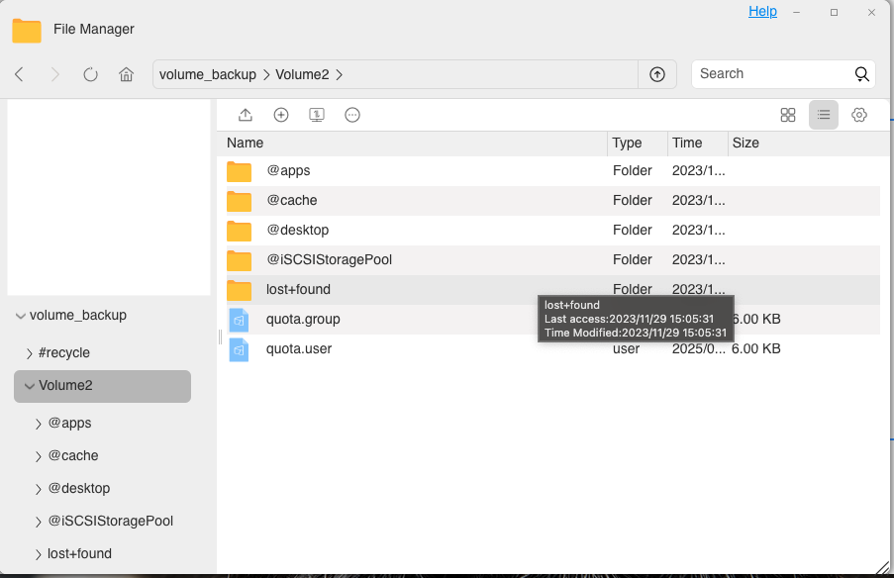Click the go-up-one-level arrow button

(x=657, y=74)
